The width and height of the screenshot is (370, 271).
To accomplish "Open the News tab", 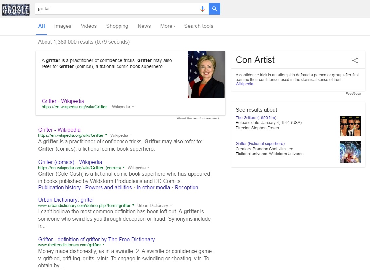I will pos(144,26).
